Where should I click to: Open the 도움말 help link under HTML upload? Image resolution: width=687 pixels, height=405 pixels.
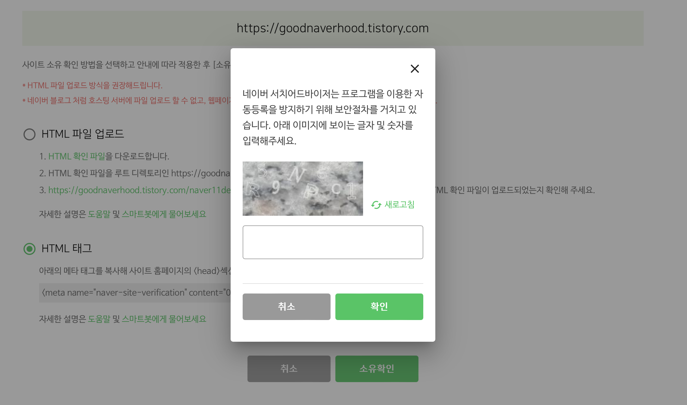(x=99, y=214)
